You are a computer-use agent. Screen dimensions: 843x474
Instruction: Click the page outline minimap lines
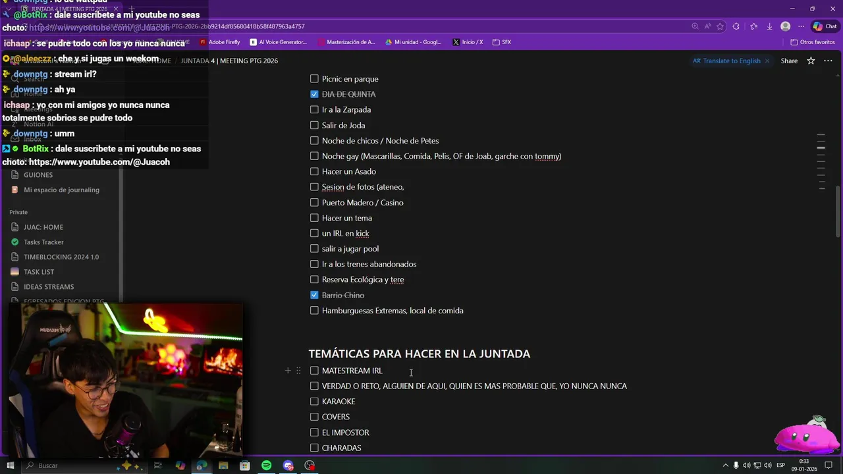coord(821,161)
